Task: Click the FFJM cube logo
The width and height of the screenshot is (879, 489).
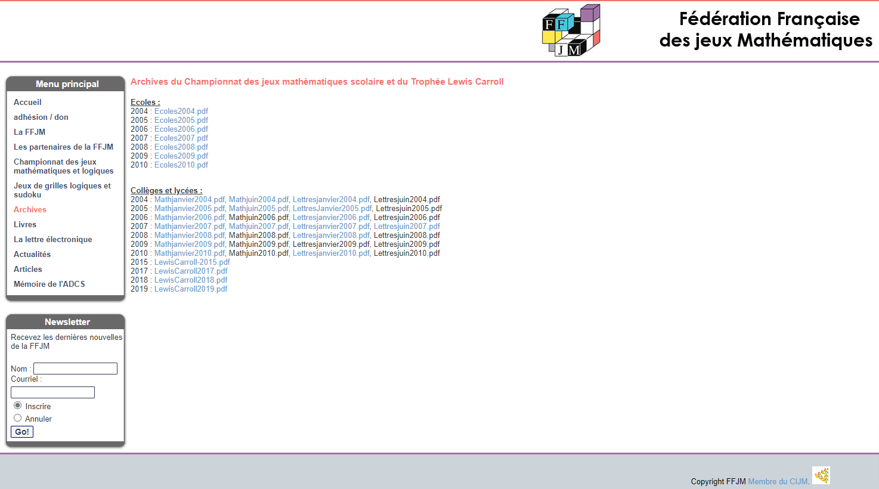Action: 571,31
